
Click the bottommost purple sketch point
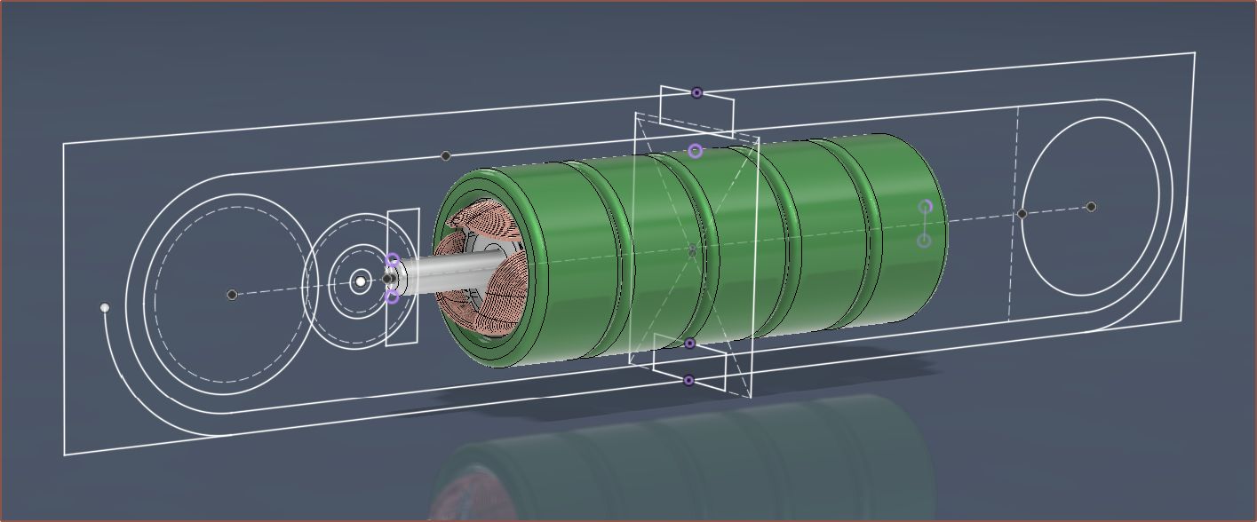point(688,380)
